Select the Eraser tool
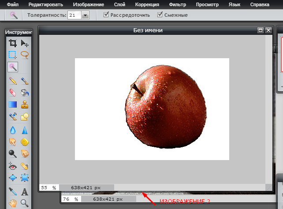The height and width of the screenshot is (209, 283). (13, 93)
